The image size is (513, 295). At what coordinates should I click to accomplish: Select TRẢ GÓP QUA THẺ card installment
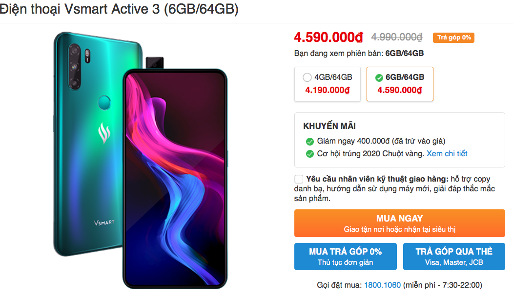454,257
